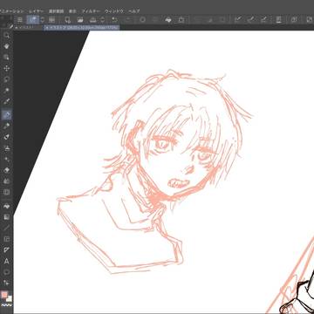Image resolution: width=314 pixels, height=314 pixels.
Task: Click the Save icon in command bar
Action: tap(93, 20)
